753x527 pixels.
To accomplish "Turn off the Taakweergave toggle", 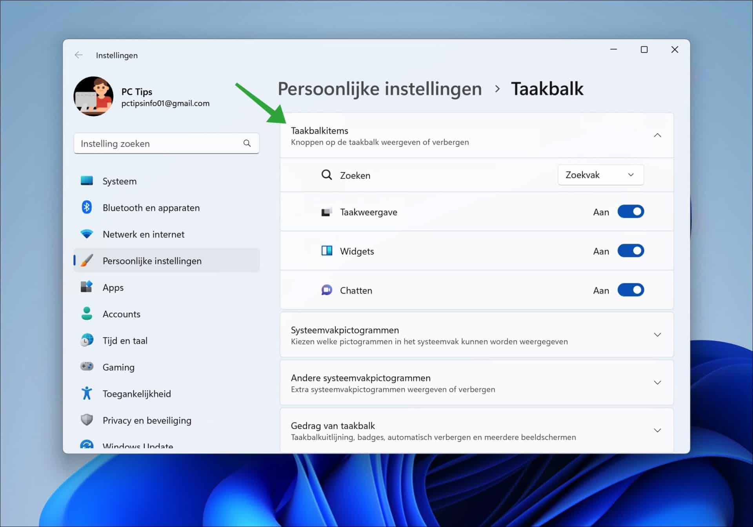I will coord(631,212).
